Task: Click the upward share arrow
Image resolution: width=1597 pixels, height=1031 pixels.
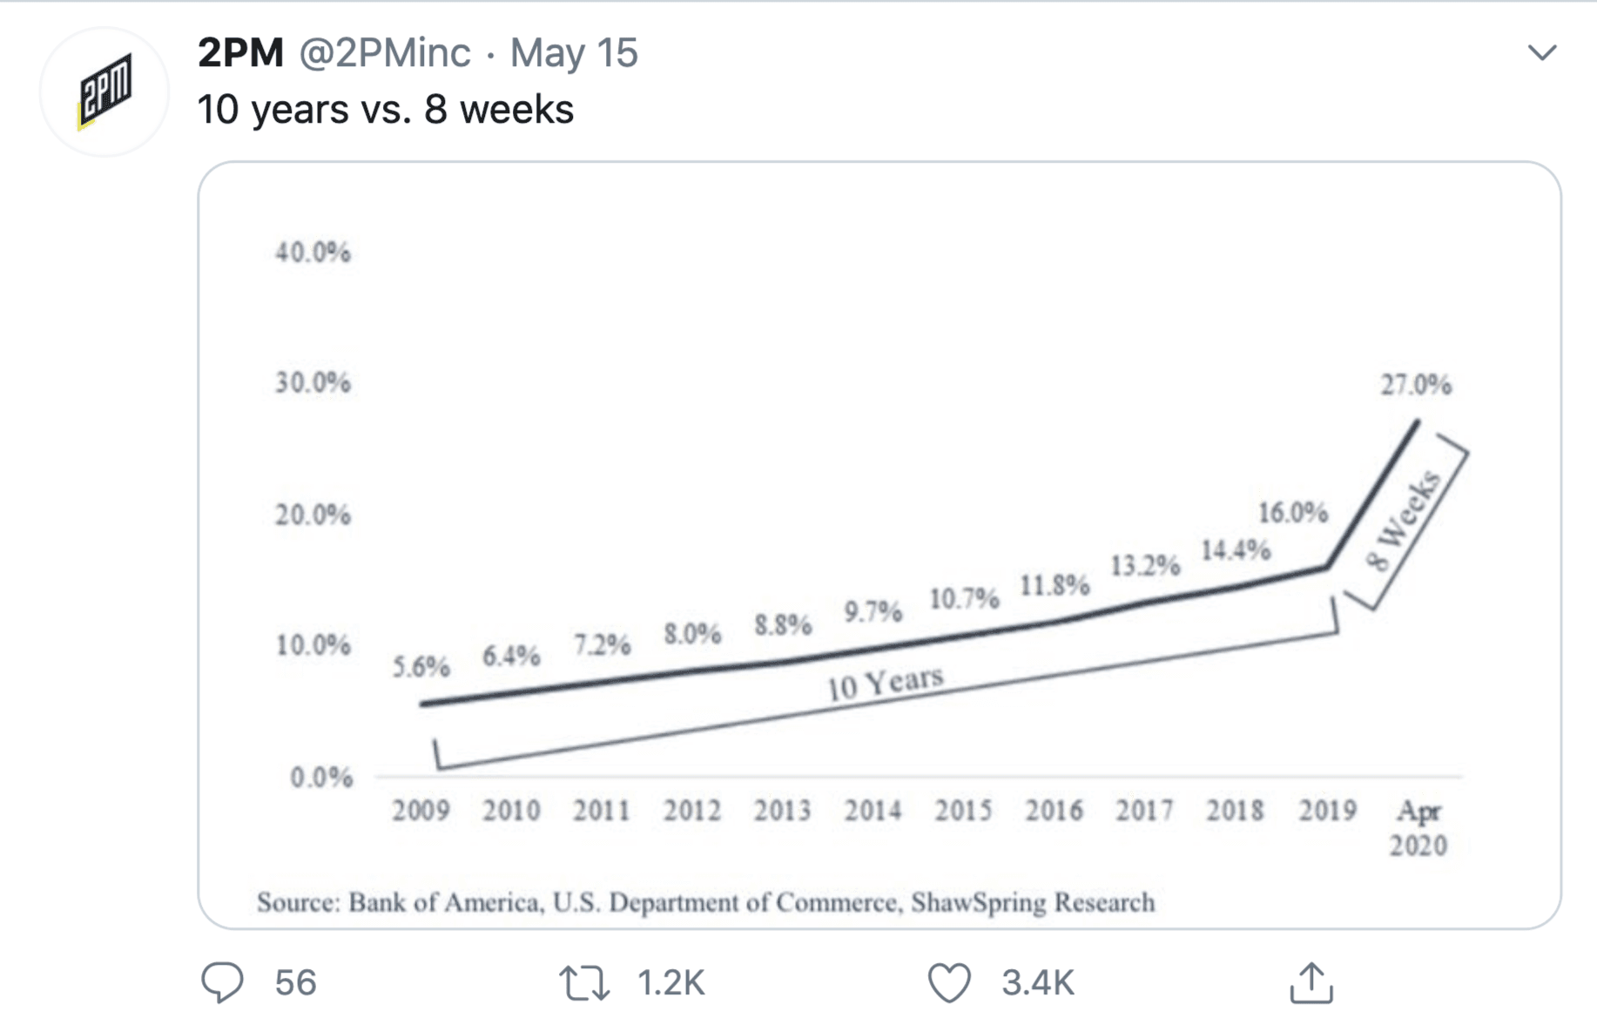Action: 1313,982
